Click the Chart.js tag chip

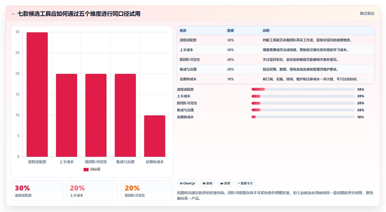click(x=187, y=183)
